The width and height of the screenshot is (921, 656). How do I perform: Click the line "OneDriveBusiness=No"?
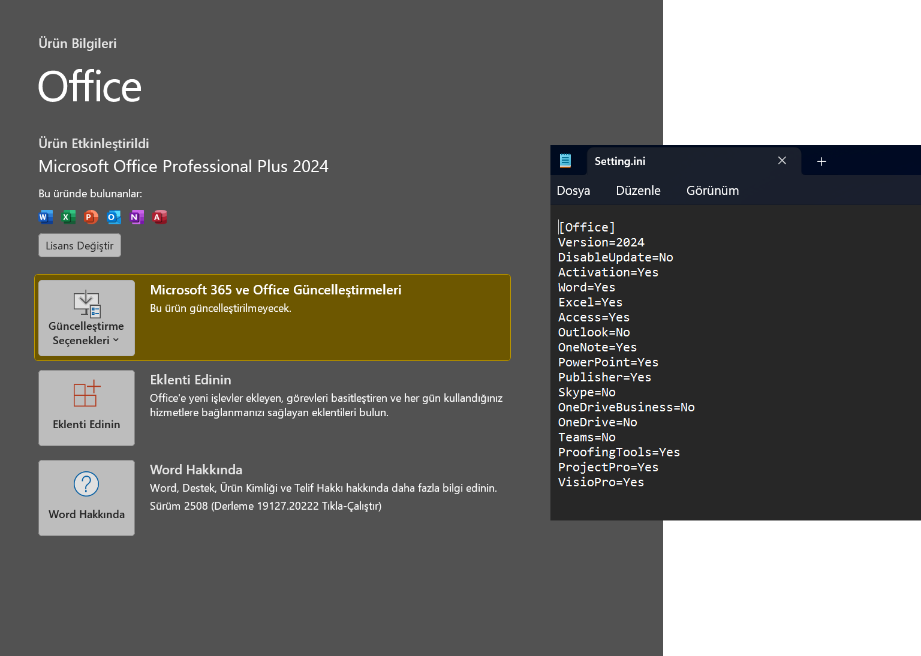(627, 407)
